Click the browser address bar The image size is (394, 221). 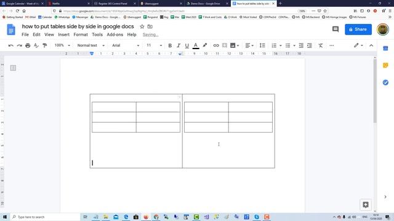tap(176, 11)
